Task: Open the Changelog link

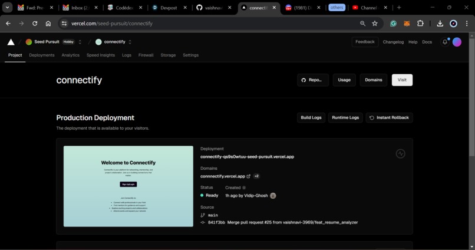Action: 393,42
